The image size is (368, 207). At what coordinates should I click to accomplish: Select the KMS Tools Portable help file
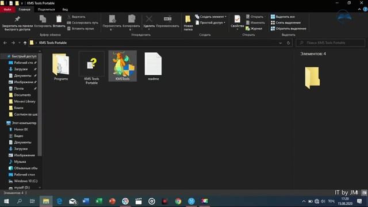click(91, 68)
